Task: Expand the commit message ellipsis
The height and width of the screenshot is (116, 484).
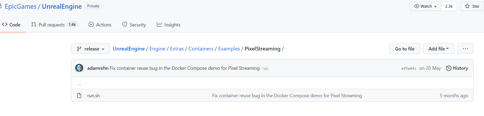Action: (265, 68)
